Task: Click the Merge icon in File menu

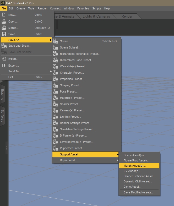Action: 4,28
